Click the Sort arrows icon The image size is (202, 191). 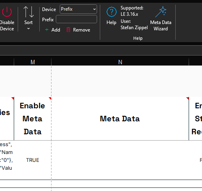pos(29,12)
